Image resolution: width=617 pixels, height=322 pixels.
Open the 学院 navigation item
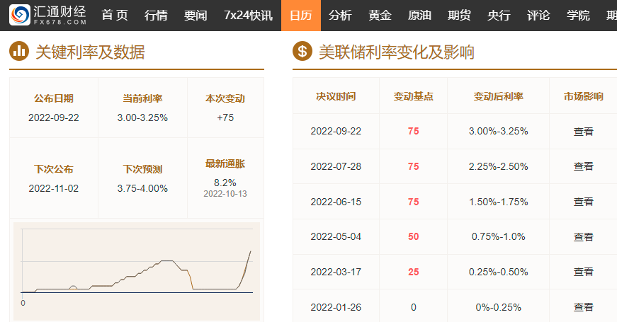coord(578,16)
